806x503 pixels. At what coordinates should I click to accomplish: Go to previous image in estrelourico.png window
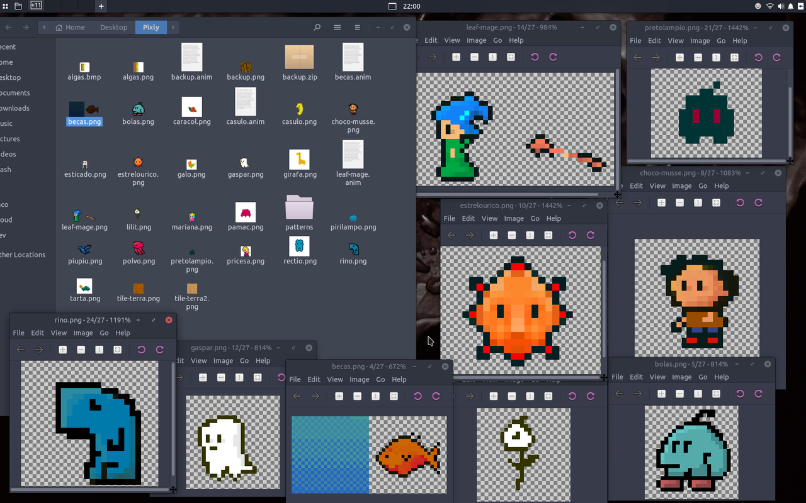(451, 235)
